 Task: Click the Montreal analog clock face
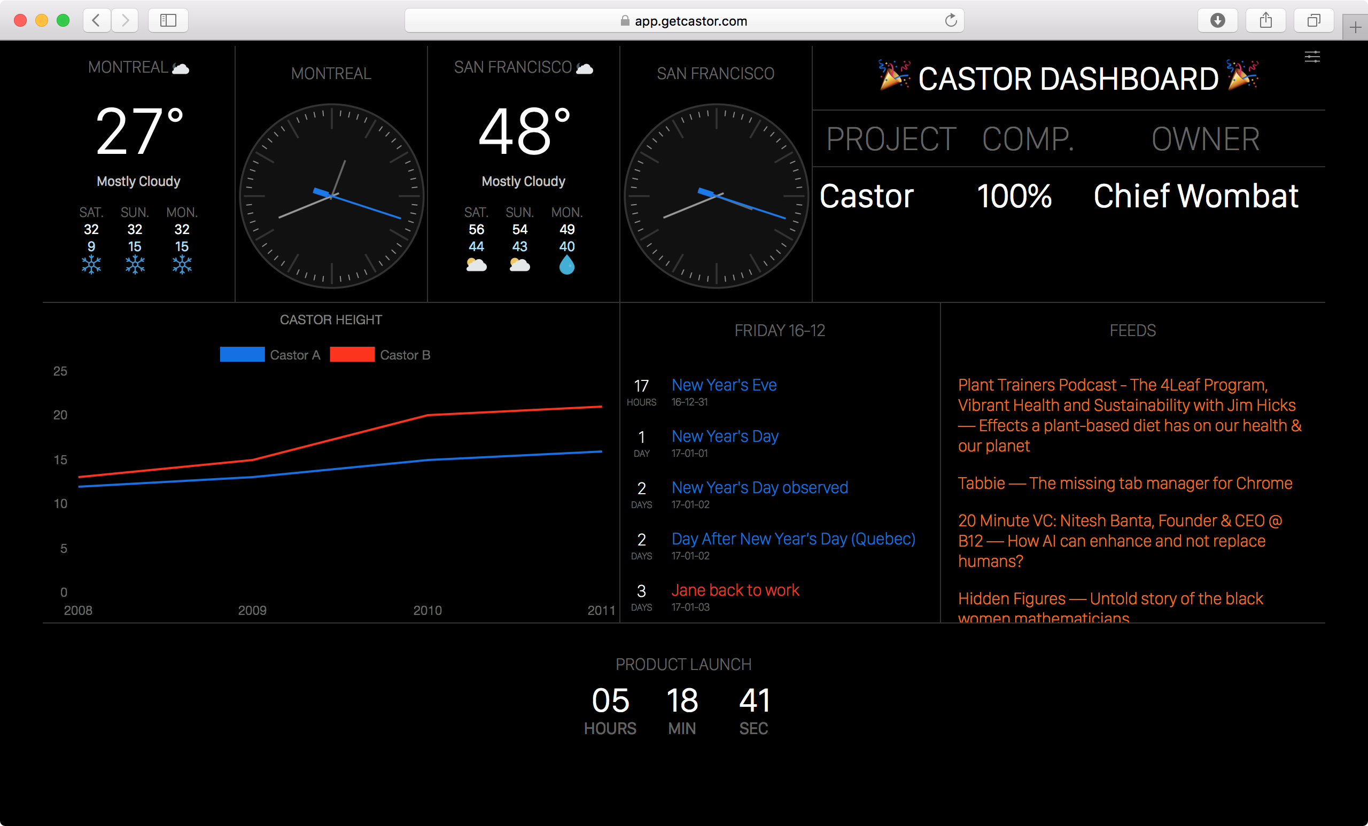[x=331, y=196]
